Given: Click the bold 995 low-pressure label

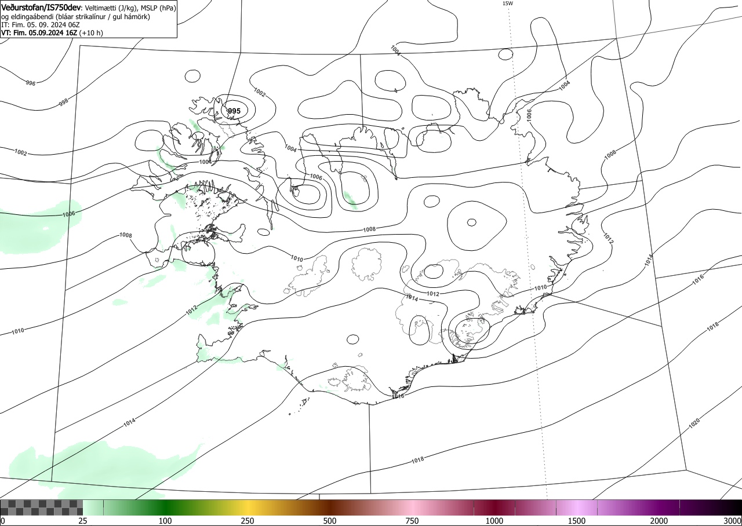Looking at the screenshot, I should (234, 111).
